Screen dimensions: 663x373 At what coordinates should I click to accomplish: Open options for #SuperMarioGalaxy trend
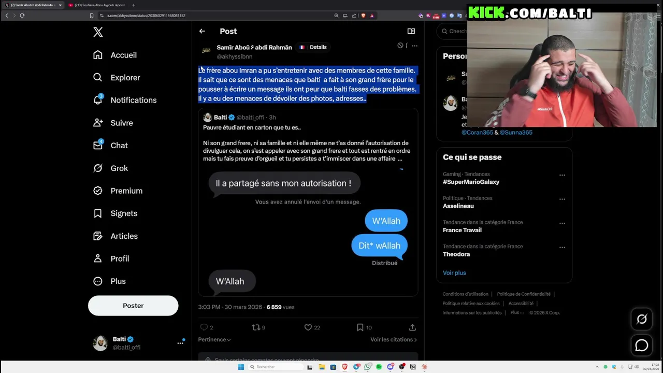click(562, 175)
